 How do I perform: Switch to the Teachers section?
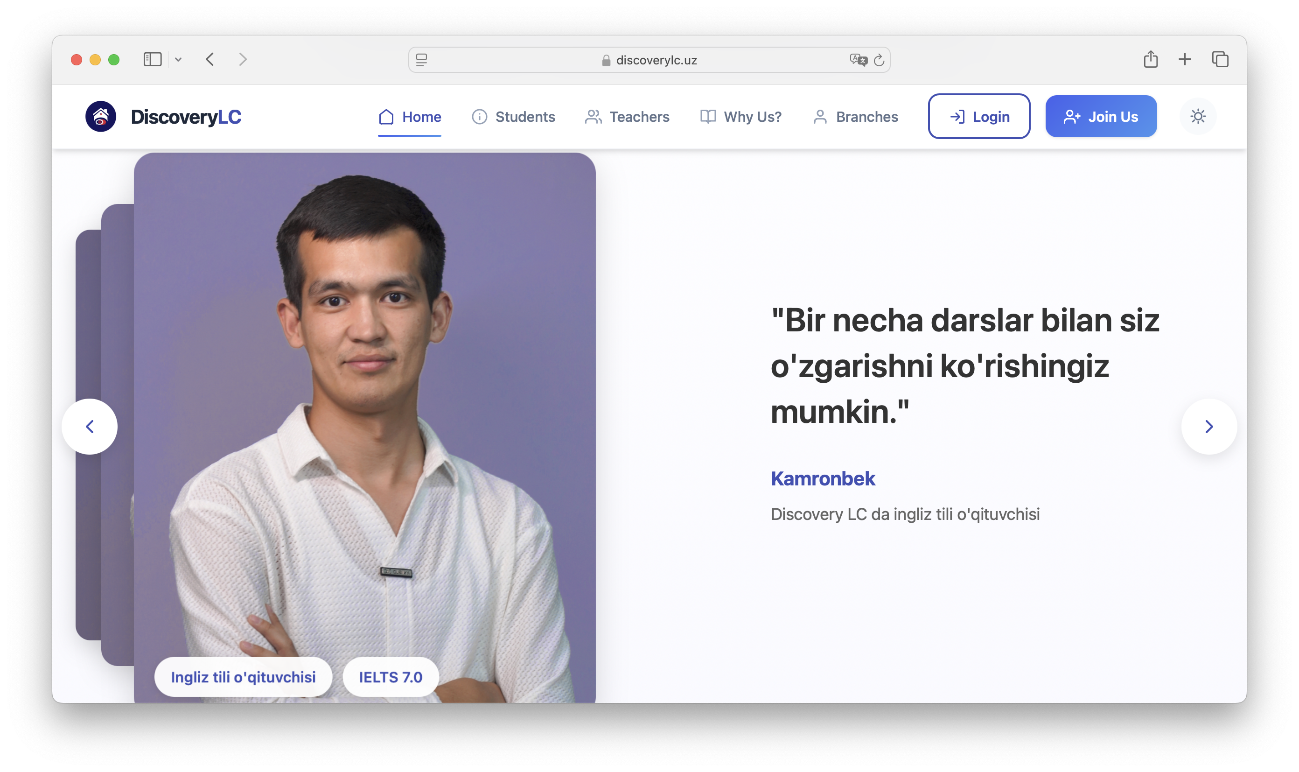[x=640, y=117]
